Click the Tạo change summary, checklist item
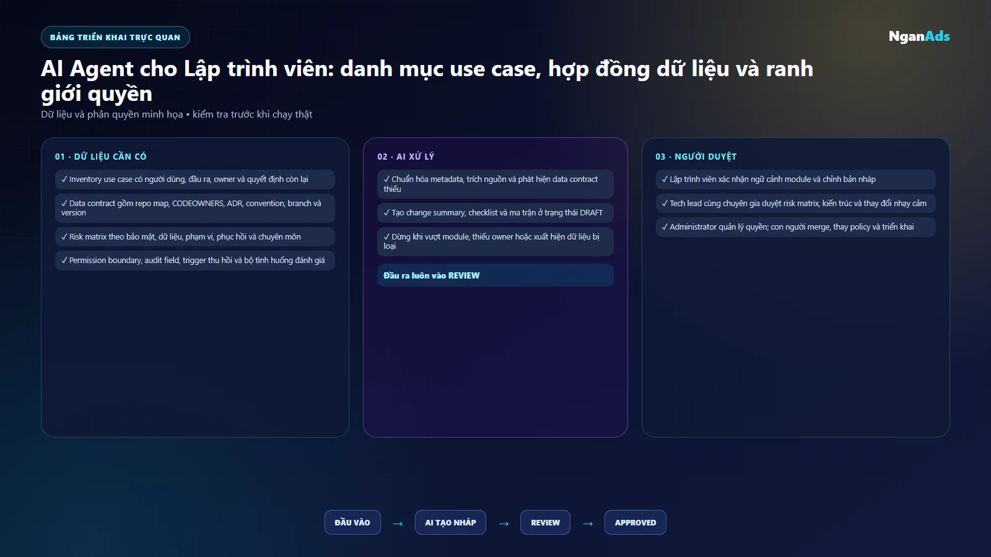The height and width of the screenshot is (557, 991). (495, 213)
